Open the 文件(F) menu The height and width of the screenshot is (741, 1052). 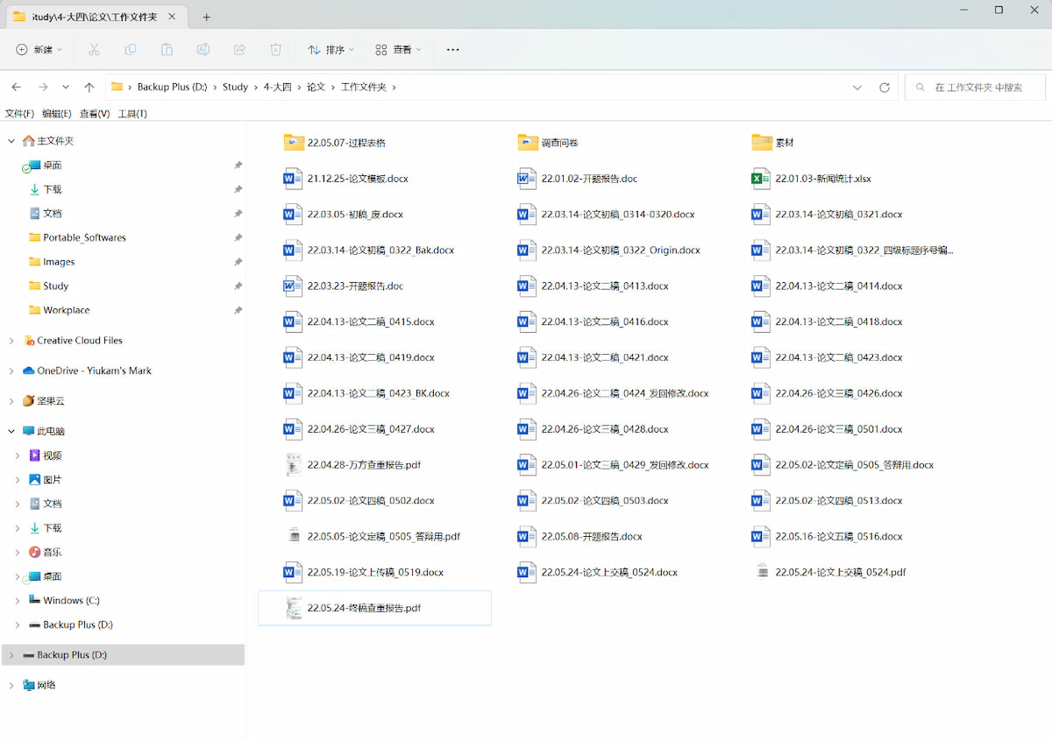(x=19, y=114)
